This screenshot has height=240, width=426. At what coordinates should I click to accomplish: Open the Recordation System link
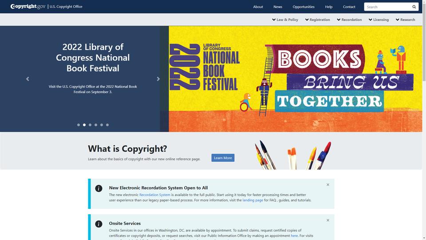click(155, 195)
